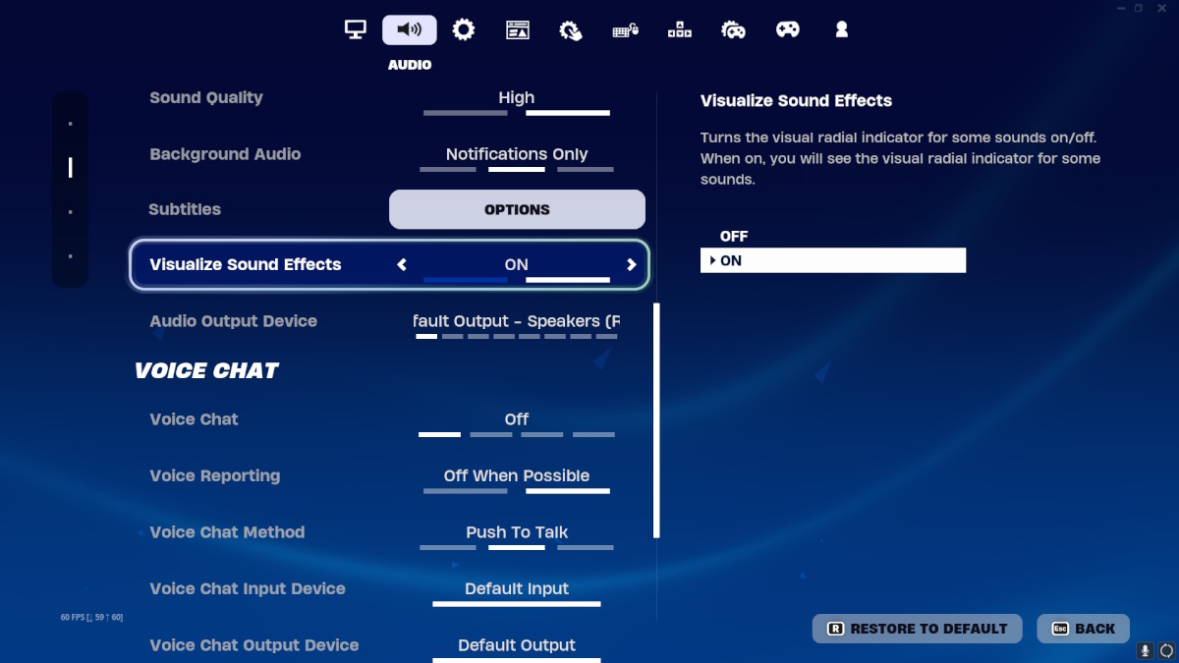The image size is (1179, 663).
Task: Open Subtitles OPTIONS button
Action: click(x=517, y=209)
